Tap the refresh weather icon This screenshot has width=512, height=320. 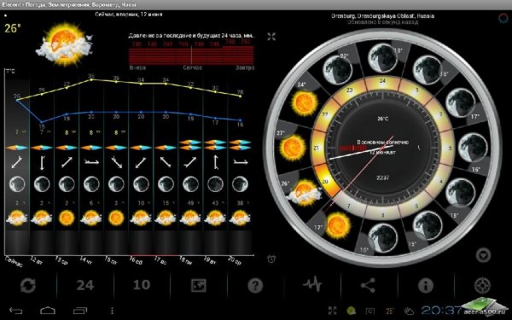click(x=28, y=286)
